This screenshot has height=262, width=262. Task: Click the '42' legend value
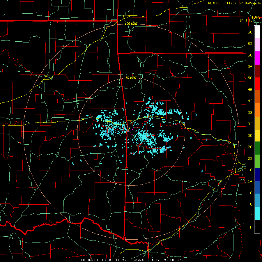[250, 101]
